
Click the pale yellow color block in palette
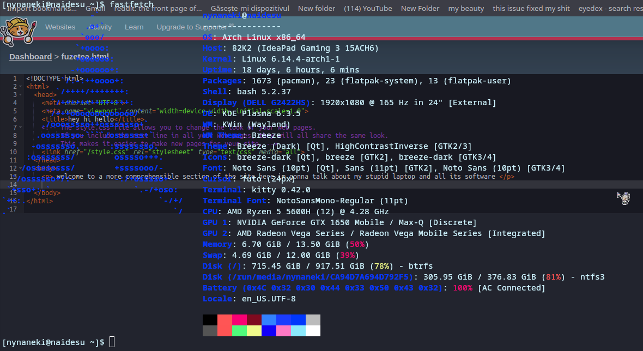click(254, 331)
